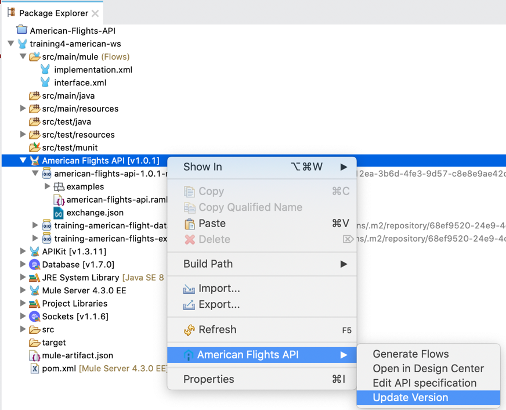Collapse the training4-american-ws project tree
This screenshot has width=506, height=410.
(11, 43)
